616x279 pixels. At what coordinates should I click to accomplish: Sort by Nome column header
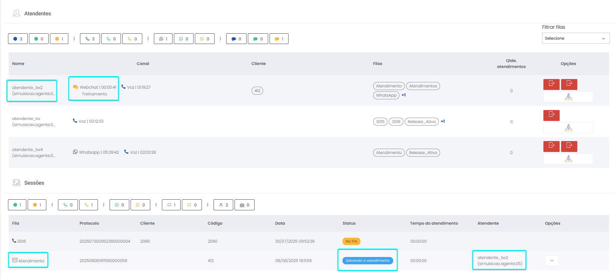(x=18, y=64)
